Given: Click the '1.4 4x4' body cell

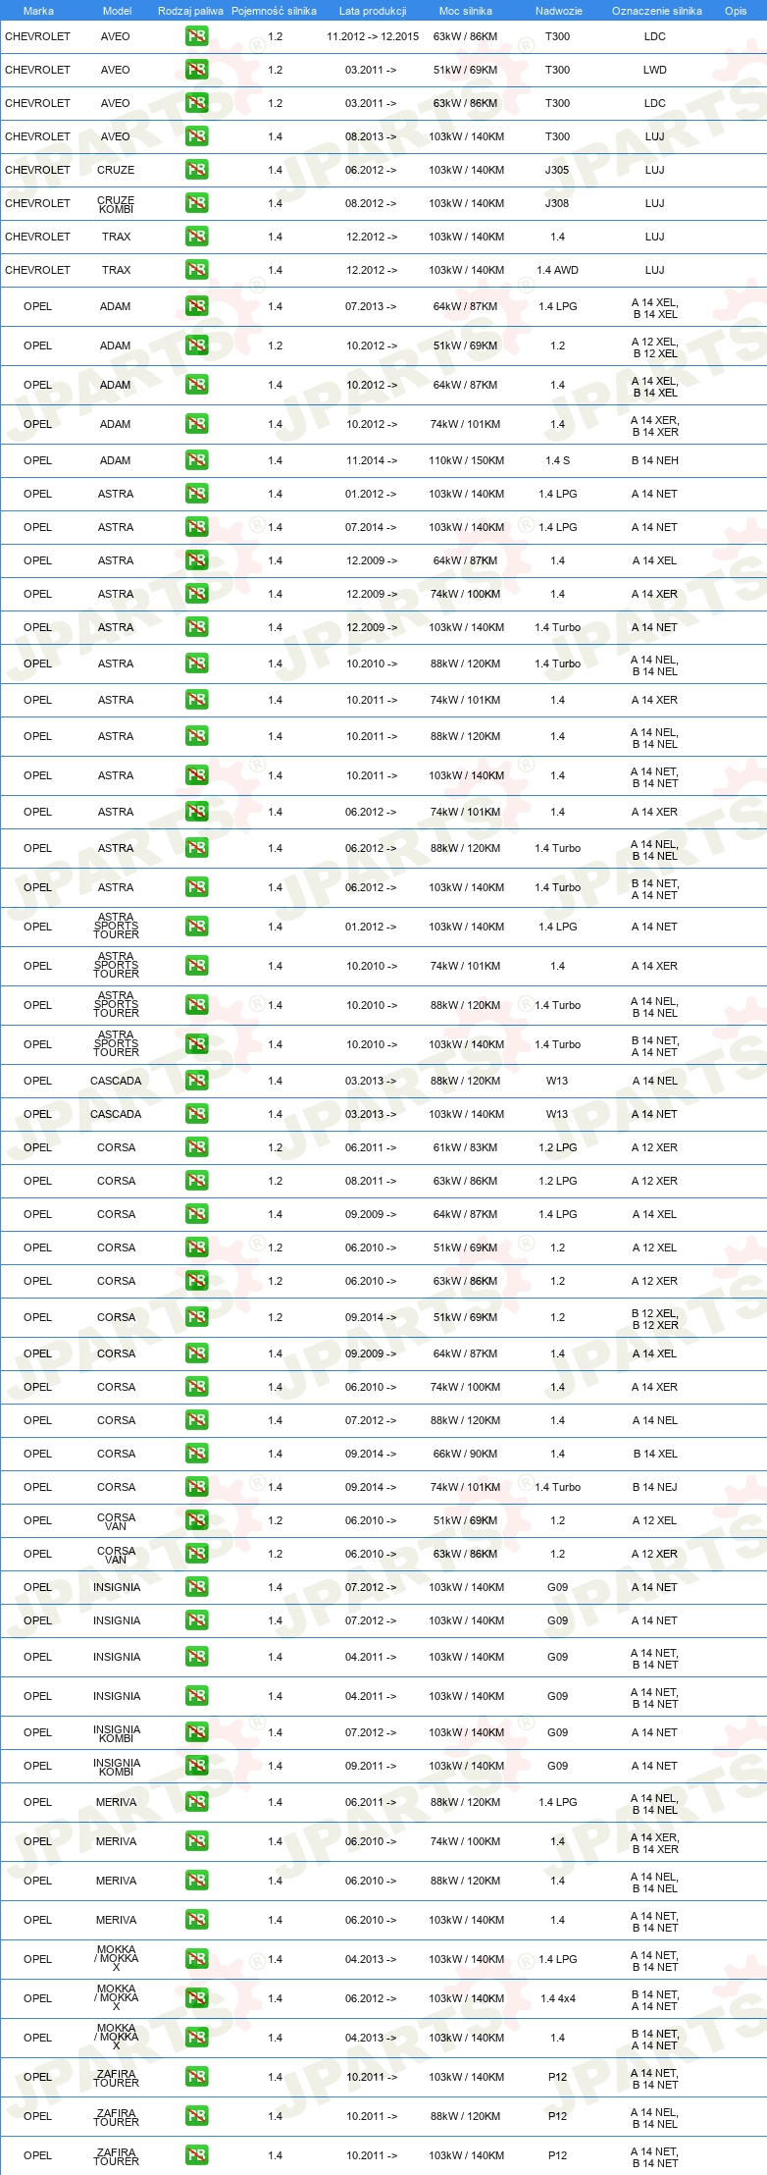Looking at the screenshot, I should (x=557, y=1998).
